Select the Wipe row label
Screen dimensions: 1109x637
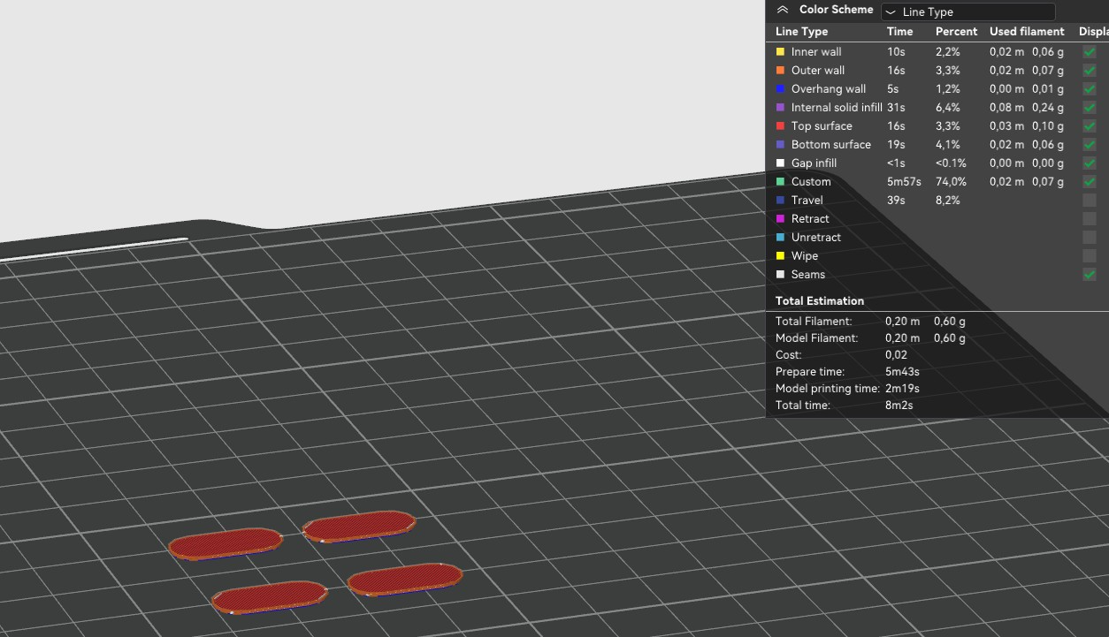click(805, 256)
